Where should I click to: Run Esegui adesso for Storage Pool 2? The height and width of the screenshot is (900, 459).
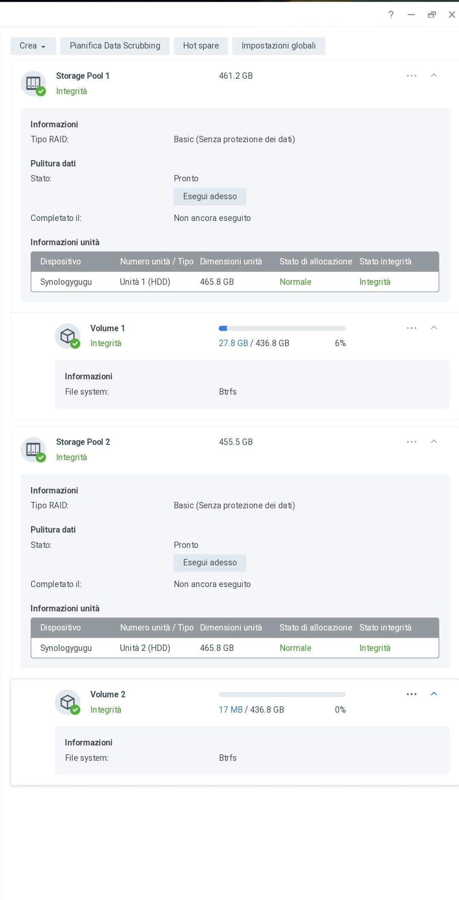(x=210, y=563)
